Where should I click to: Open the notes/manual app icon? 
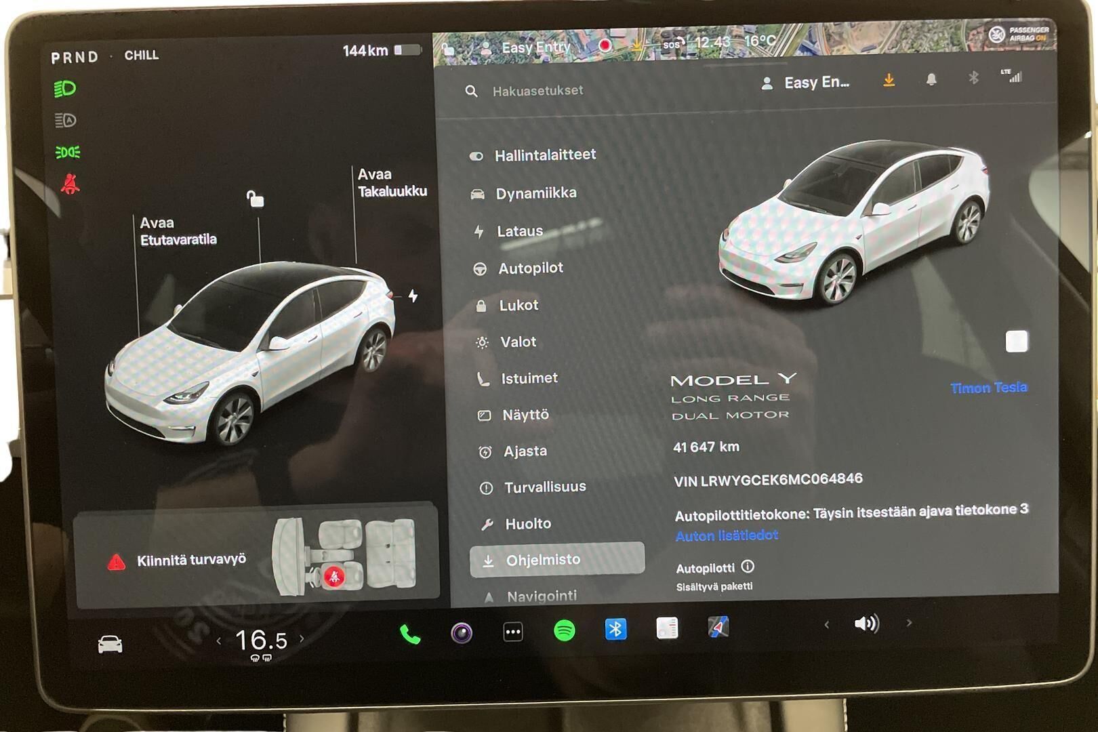(667, 628)
